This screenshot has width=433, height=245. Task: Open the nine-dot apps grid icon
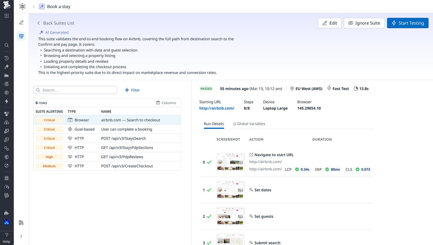6,16
